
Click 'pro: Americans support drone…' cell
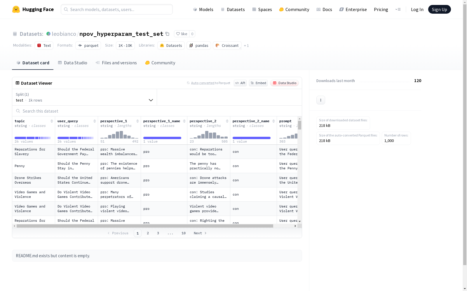119,180
